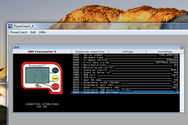188x125 pixels.
Task: Open the settings tab
Action: point(128,52)
